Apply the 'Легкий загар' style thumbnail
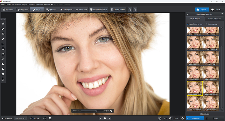The width and height of the screenshot is (225, 121). click(211, 31)
